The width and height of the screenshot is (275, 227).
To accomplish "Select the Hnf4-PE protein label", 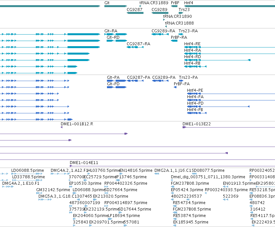I will (195, 90).
